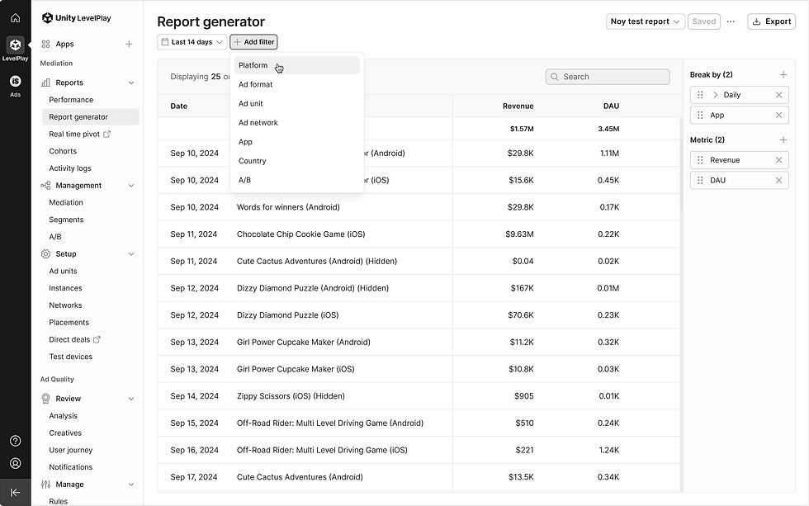Sort by the DAU column header

coord(612,106)
